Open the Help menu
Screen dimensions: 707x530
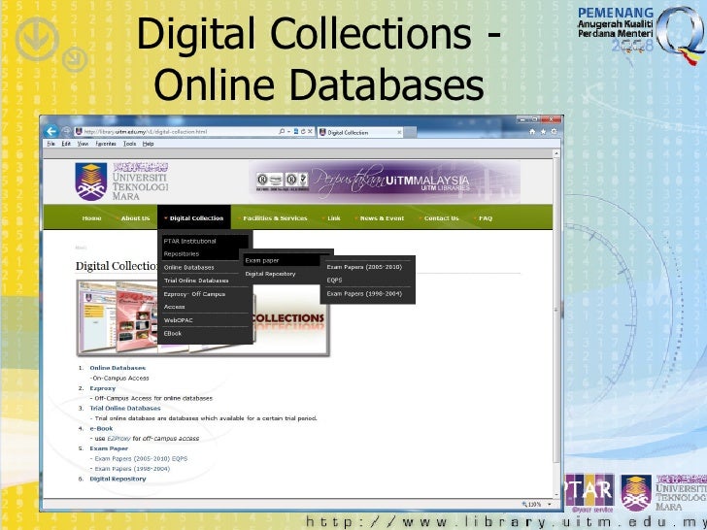tap(148, 144)
